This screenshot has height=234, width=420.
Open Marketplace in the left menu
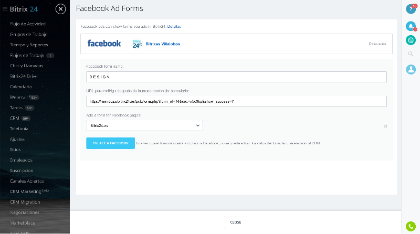23,223
